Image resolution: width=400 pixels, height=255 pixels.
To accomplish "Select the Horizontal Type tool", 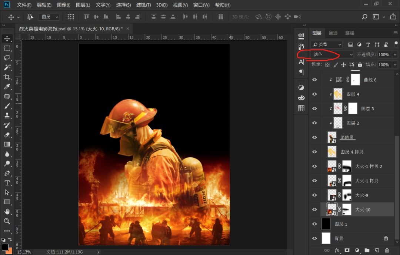I will tap(7, 183).
